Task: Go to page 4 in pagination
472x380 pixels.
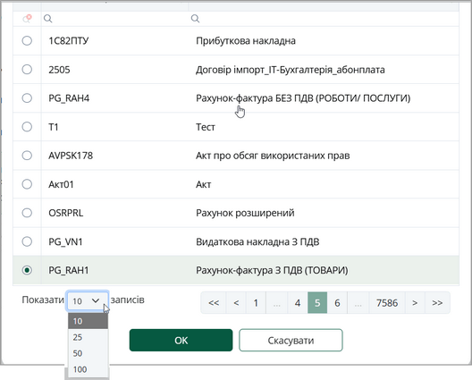Action: point(298,302)
